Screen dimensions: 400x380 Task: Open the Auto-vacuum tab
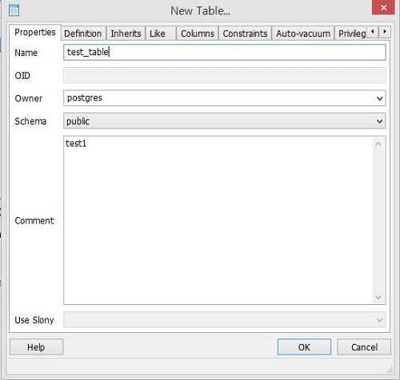point(303,34)
